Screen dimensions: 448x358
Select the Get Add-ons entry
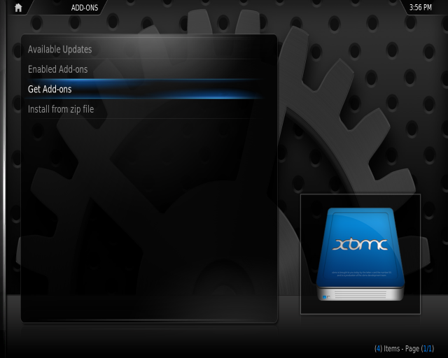click(143, 89)
